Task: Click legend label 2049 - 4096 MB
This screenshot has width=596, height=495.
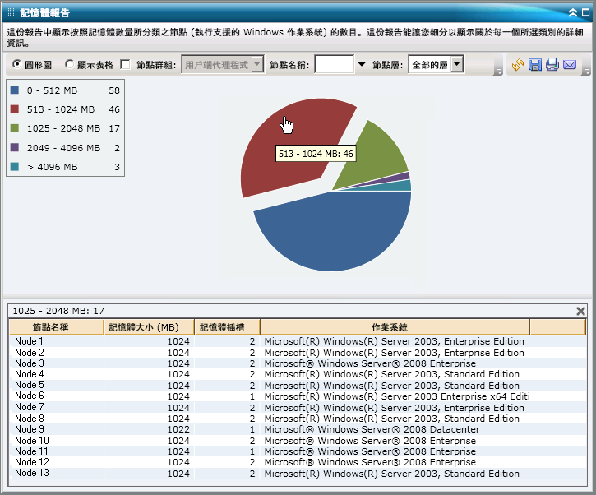Action: (x=63, y=148)
